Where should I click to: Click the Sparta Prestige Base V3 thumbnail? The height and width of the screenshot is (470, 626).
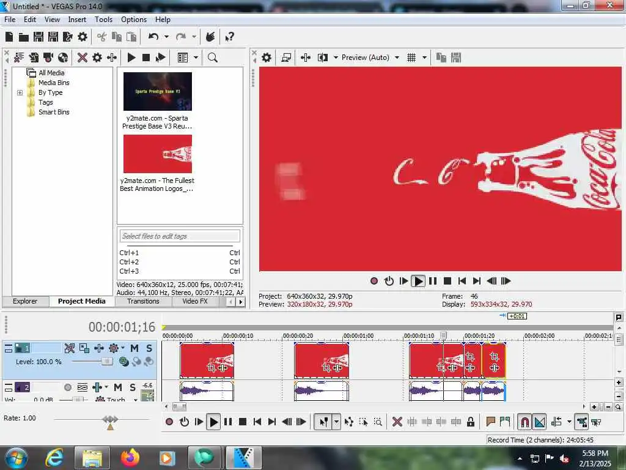point(157,92)
